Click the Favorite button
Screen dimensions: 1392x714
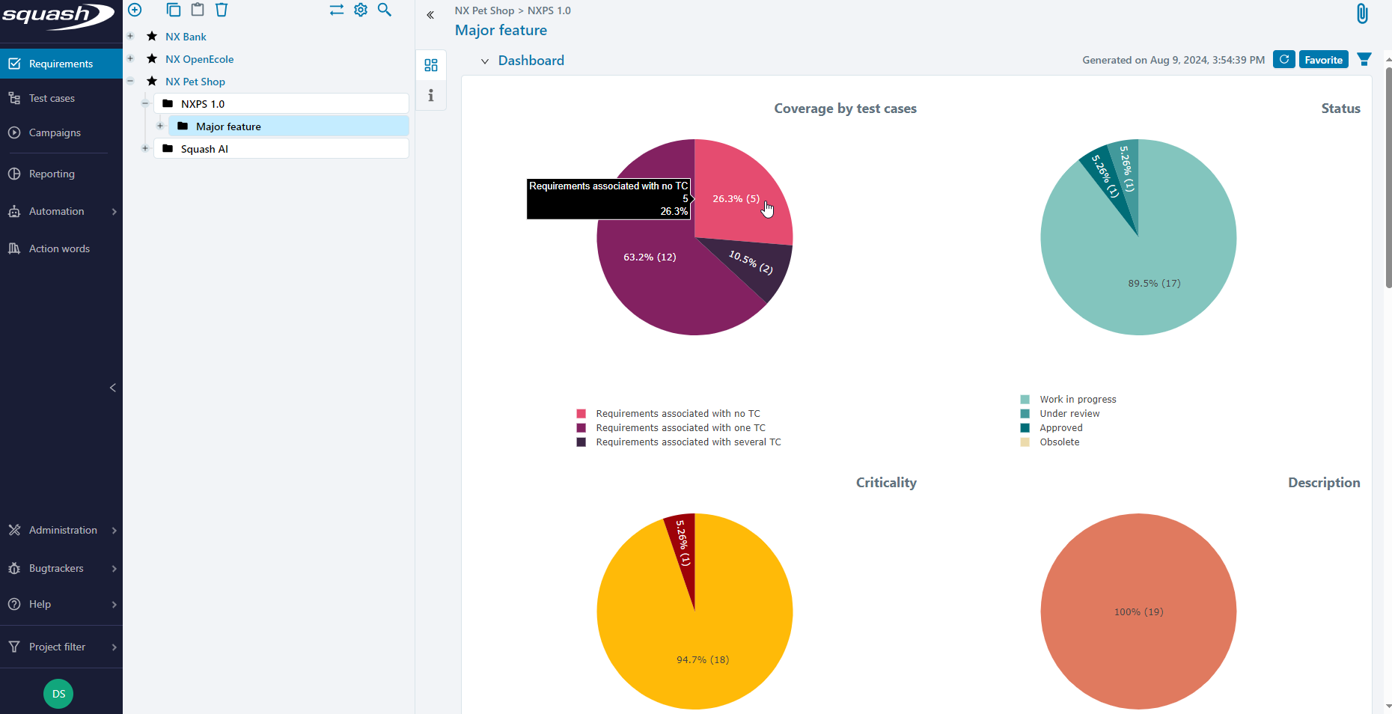[1323, 60]
